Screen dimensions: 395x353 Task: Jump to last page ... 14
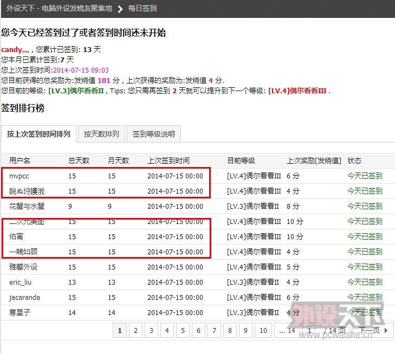click(x=287, y=330)
